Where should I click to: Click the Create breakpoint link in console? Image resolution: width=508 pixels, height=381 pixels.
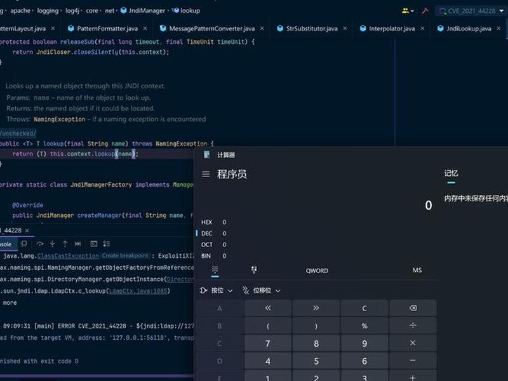(124, 256)
